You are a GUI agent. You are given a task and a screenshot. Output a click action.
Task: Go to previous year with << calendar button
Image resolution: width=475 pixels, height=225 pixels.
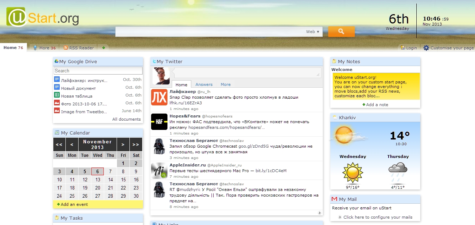click(59, 144)
